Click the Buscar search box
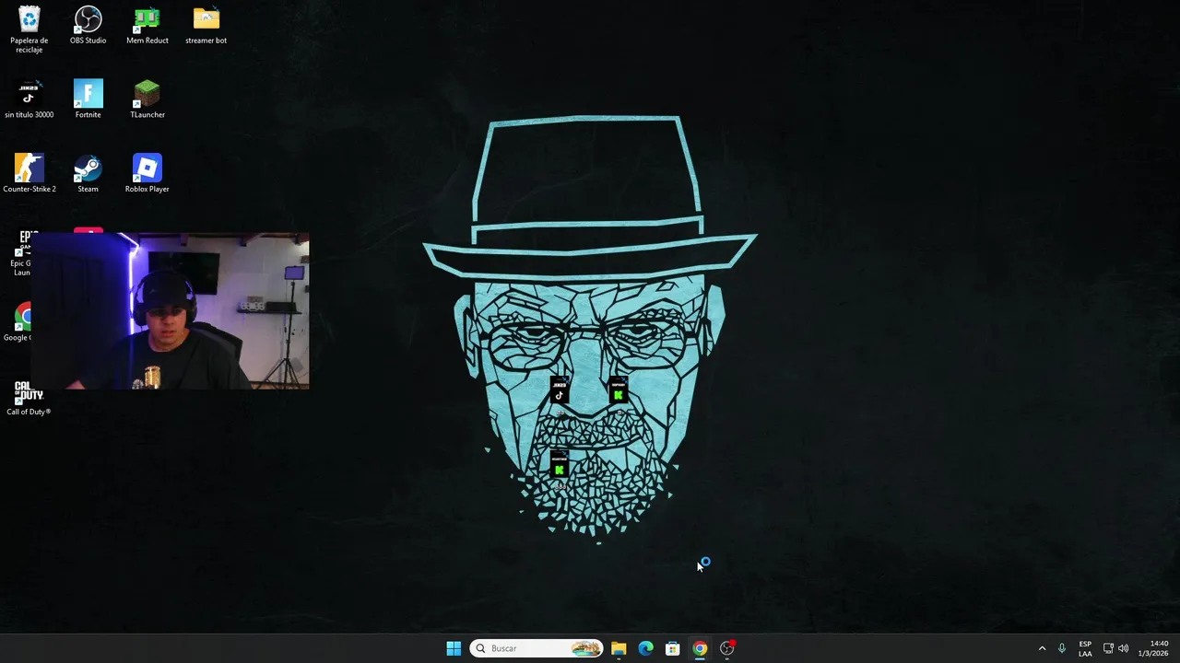1180x663 pixels. tap(537, 648)
